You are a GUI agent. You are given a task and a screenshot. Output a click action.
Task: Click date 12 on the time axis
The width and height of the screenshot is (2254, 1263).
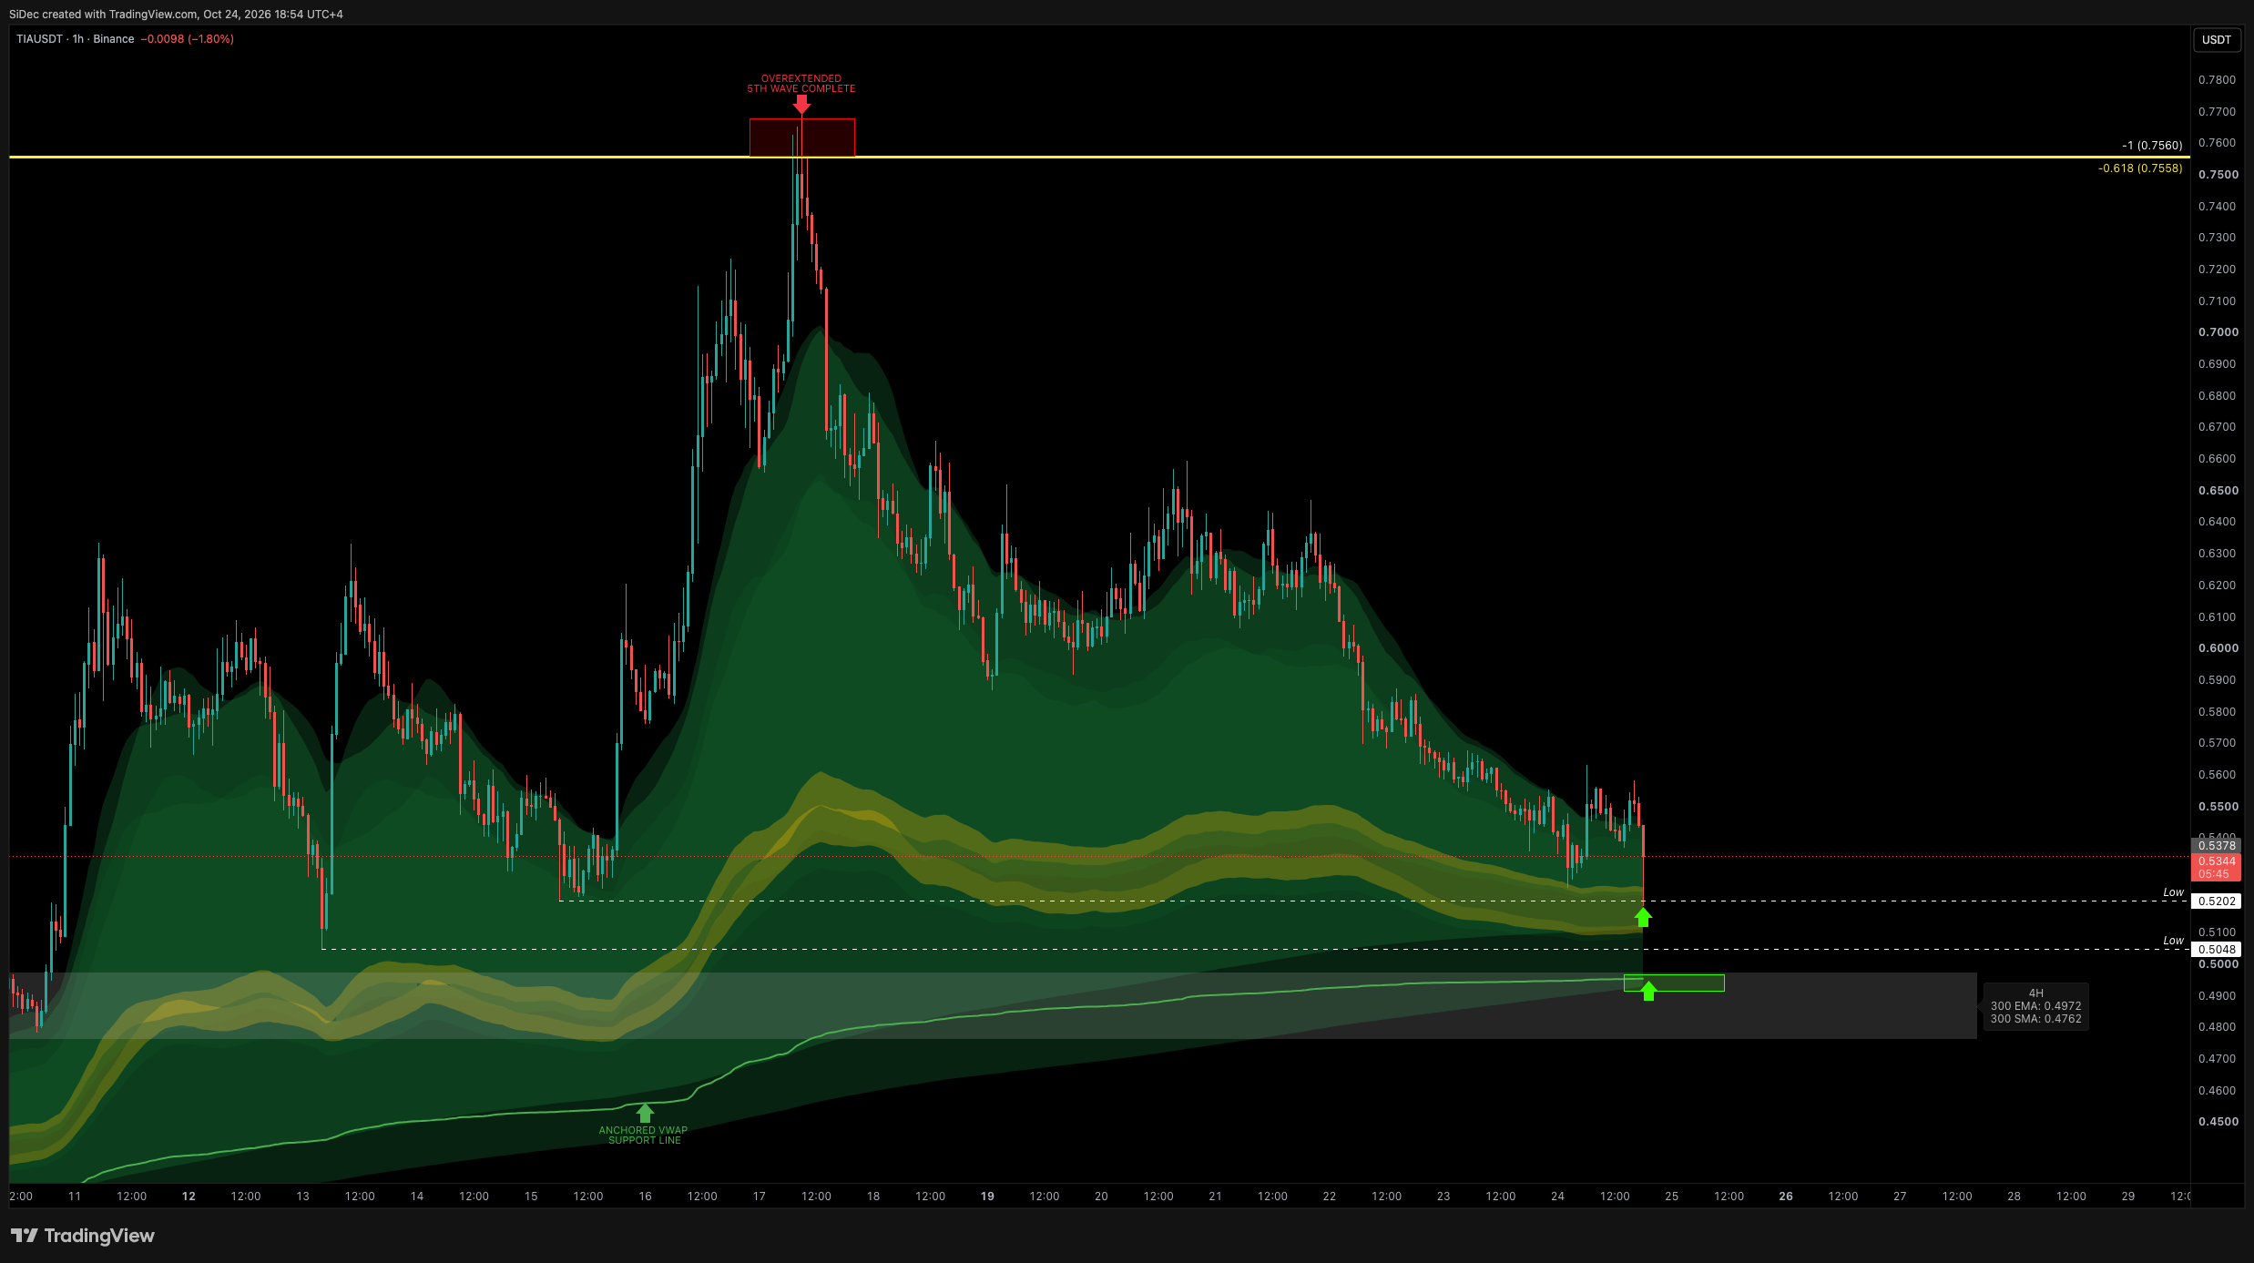189,1197
